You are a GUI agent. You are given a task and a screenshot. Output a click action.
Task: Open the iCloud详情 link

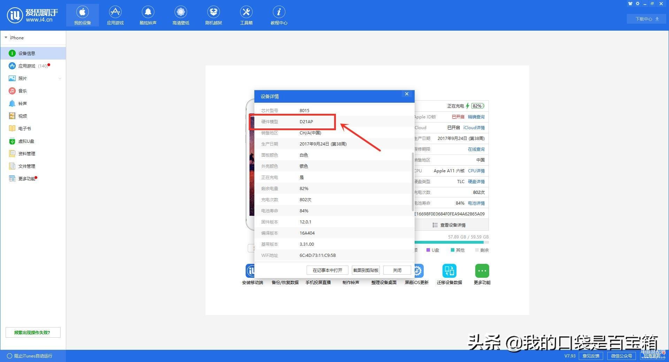coord(474,127)
